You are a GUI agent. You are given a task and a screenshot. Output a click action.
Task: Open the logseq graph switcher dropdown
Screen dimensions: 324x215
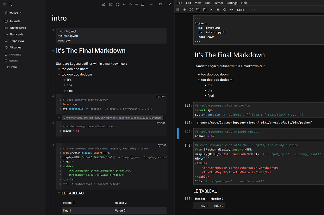15,13
